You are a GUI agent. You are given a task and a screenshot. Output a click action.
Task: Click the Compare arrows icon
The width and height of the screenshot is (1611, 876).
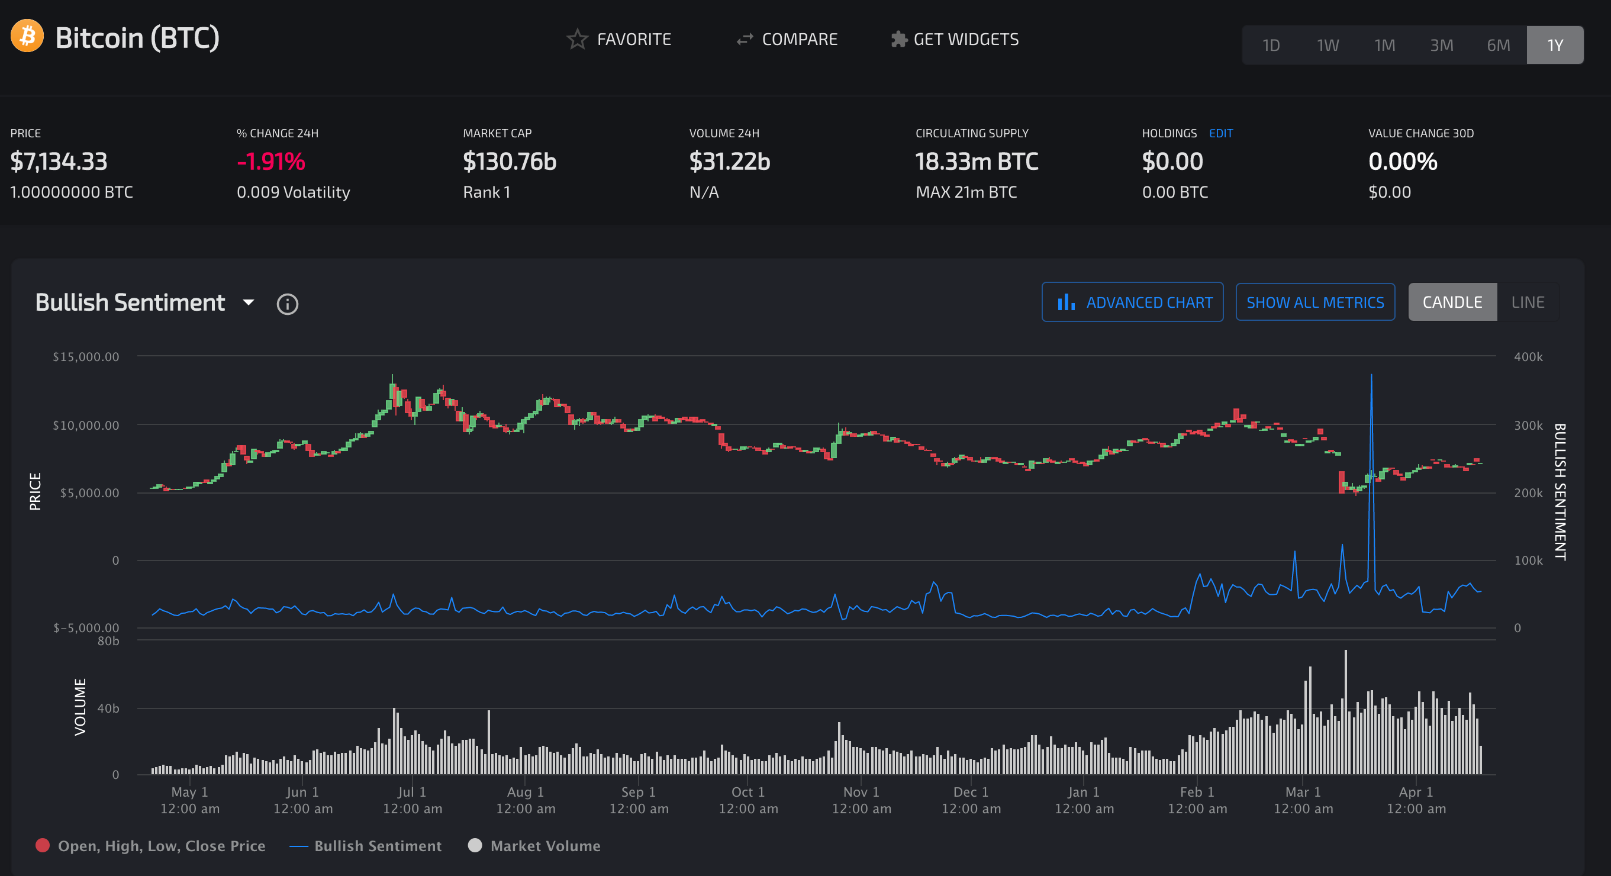pos(745,40)
